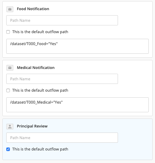Click the Medical Notification heading text
This screenshot has width=155, height=163.
[x=36, y=67]
